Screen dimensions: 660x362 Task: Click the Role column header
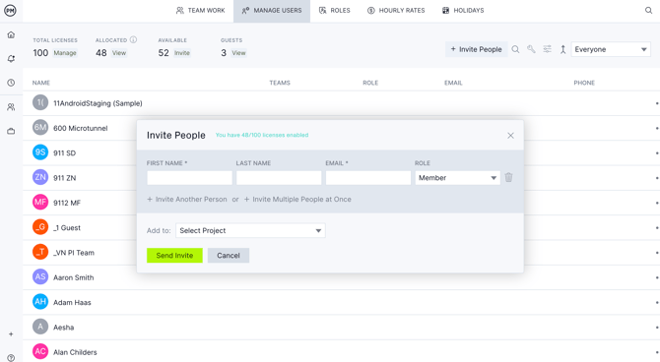[x=370, y=83]
